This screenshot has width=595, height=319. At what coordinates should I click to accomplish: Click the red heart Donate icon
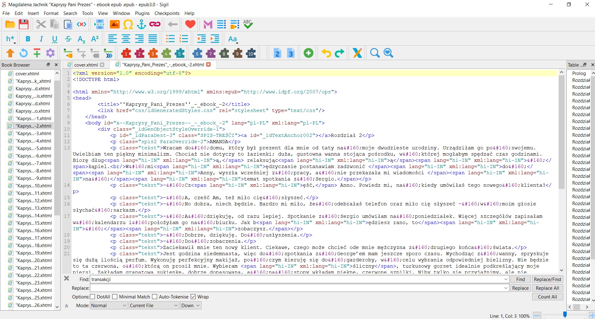(x=190, y=24)
